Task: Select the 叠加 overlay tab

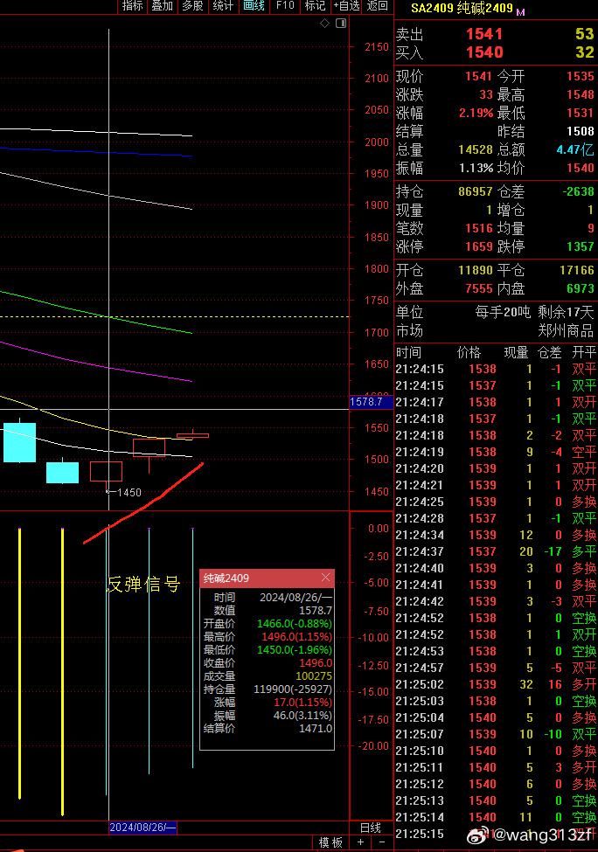Action: [162, 6]
